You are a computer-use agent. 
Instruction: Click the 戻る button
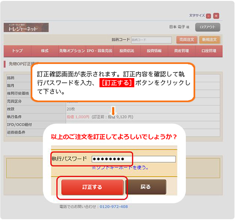pyautogui.click(x=145, y=187)
